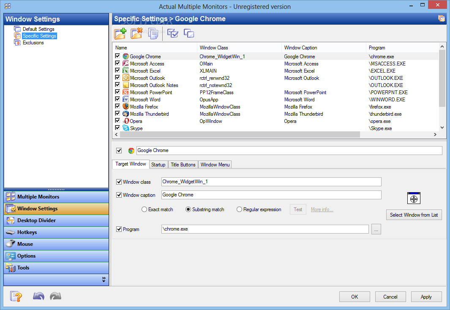This screenshot has width=450, height=310.
Task: Toggle the Skype row checkbox
Action: [117, 127]
